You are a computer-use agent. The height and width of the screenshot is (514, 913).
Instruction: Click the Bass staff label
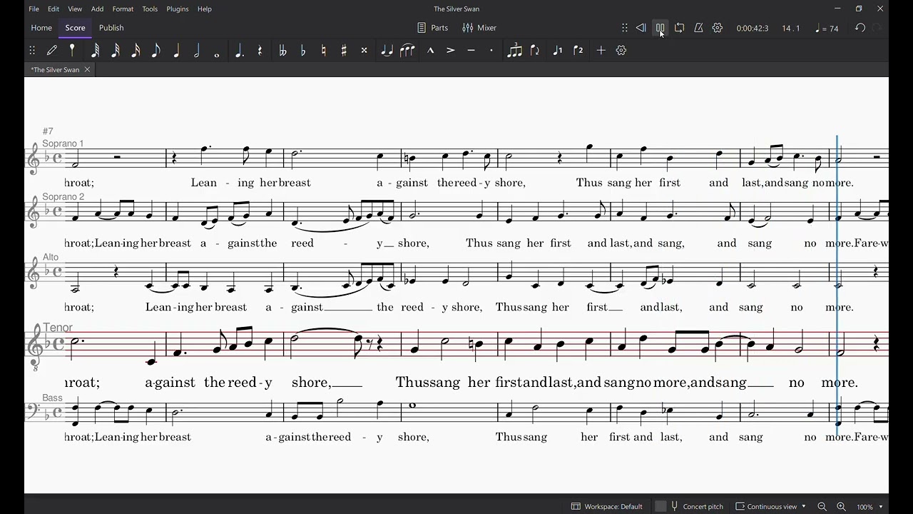52,398
